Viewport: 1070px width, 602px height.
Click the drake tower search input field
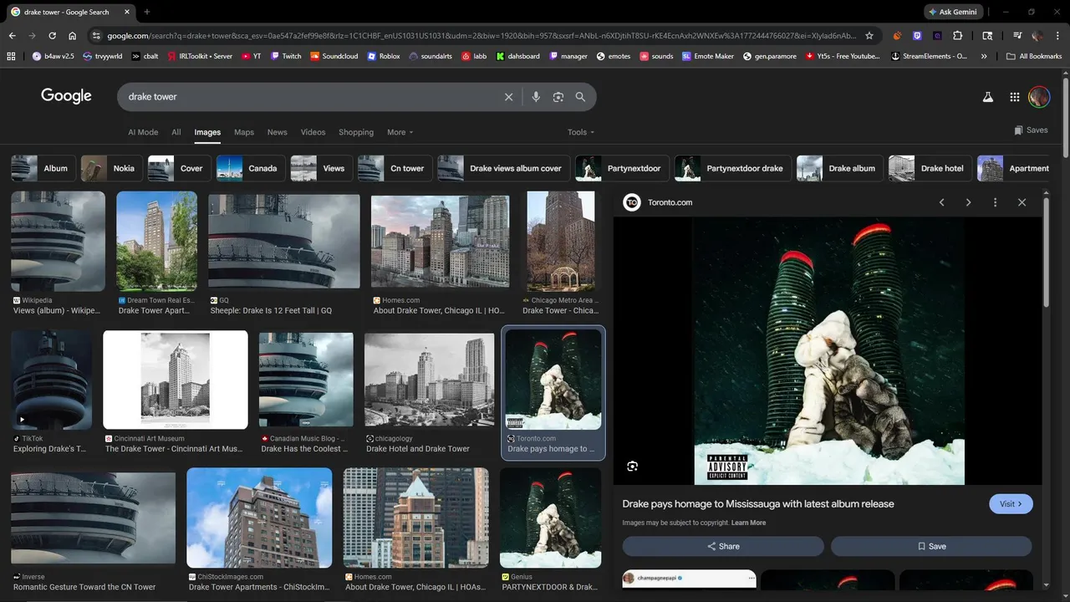(309, 97)
